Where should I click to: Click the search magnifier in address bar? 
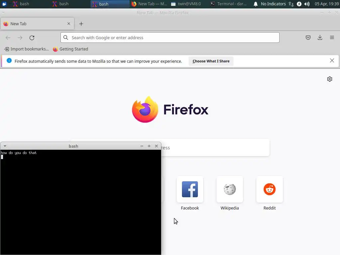(66, 38)
